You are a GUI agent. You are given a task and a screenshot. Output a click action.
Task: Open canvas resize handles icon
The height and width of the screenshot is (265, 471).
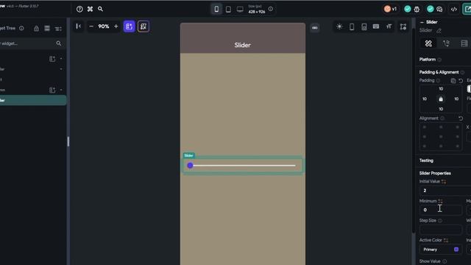coord(403,26)
